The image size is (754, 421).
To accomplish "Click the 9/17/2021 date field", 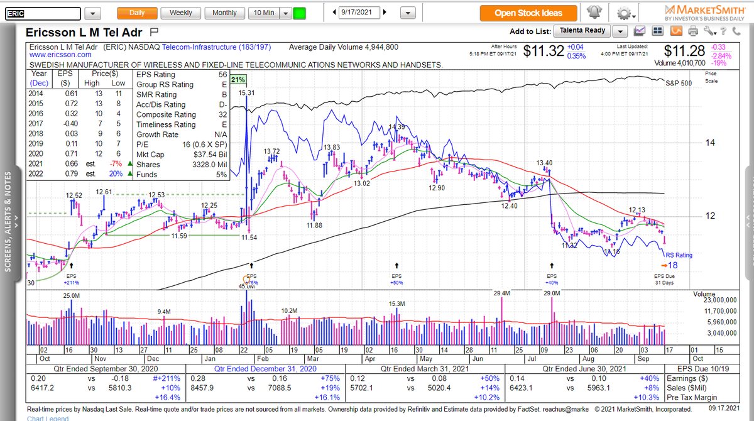I will point(359,13).
